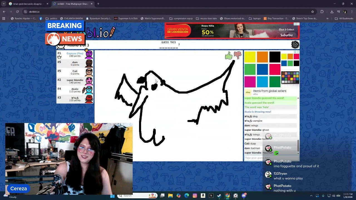
Task: Click the red avatar in the #3 row
Action: tap(89, 99)
